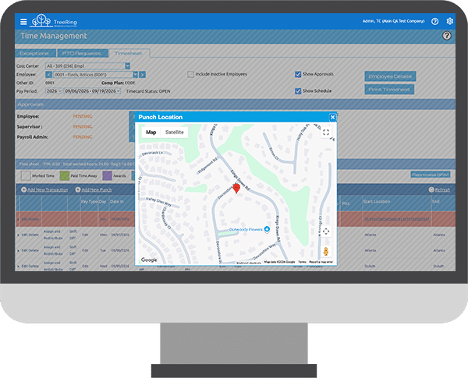468x378 pixels.
Task: Click Reprocess BRM button
Action: tap(430, 175)
